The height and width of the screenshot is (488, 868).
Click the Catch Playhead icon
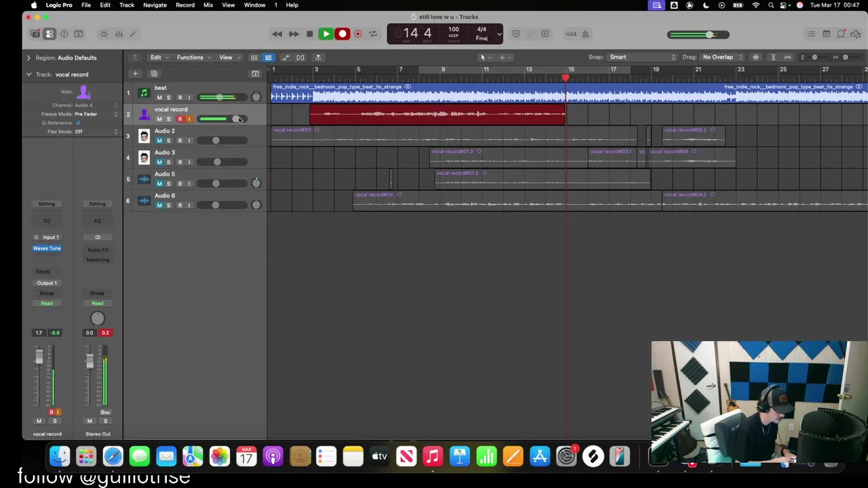318,58
